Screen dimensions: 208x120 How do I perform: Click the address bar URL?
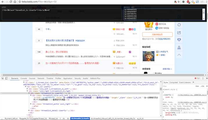pos(39,2)
